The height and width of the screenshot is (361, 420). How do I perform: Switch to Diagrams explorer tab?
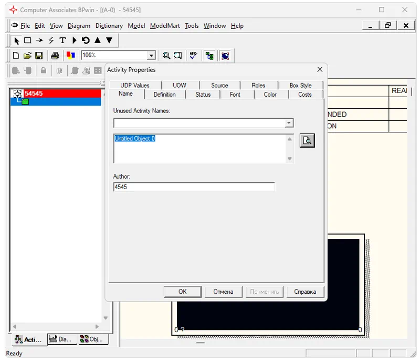(62, 339)
